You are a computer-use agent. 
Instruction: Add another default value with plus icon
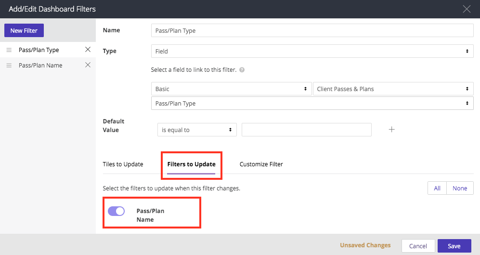click(x=392, y=130)
